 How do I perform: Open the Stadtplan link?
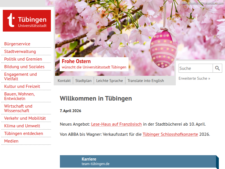83,81
